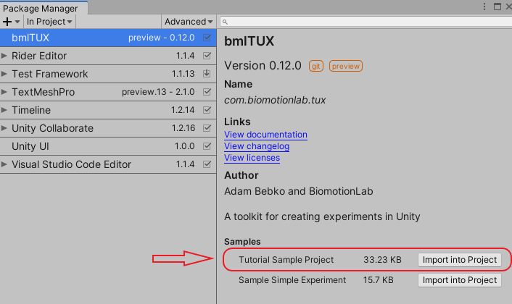Image resolution: width=512 pixels, height=304 pixels.
Task: Select the Visual Studio Code Editor package
Action: (108, 164)
